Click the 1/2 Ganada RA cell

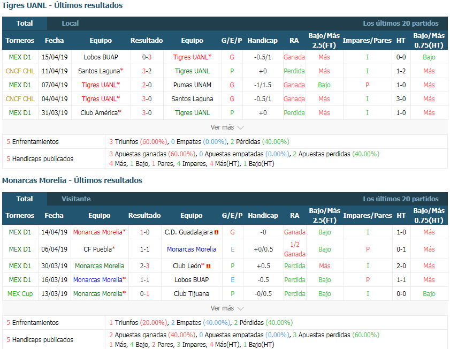coord(295,249)
